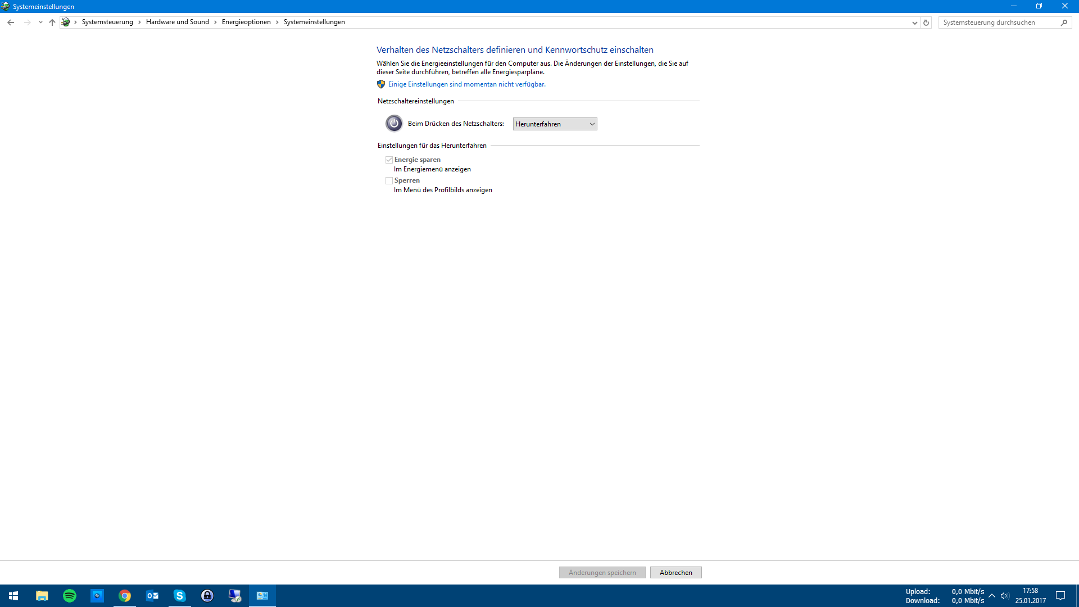Screen dimensions: 1079x607
Task: Expand the address bar history dropdown
Action: 914,22
